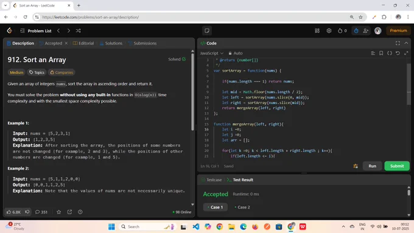Image resolution: width=414 pixels, height=233 pixels.
Task: Open the Solutions tab
Action: click(111, 43)
